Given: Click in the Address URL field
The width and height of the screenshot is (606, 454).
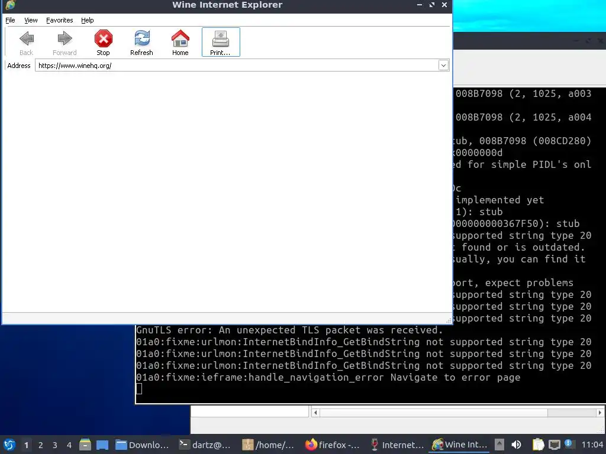Looking at the screenshot, I should (237, 65).
